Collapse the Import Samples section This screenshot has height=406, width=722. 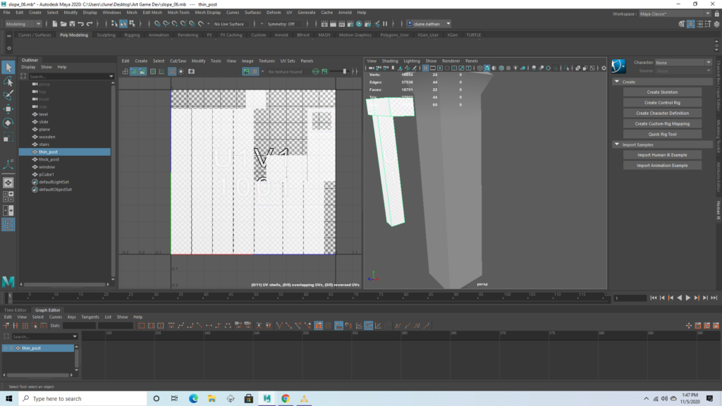click(x=616, y=144)
